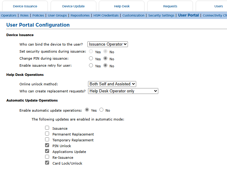
Task: Open the Requests tab
Action: [170, 6]
